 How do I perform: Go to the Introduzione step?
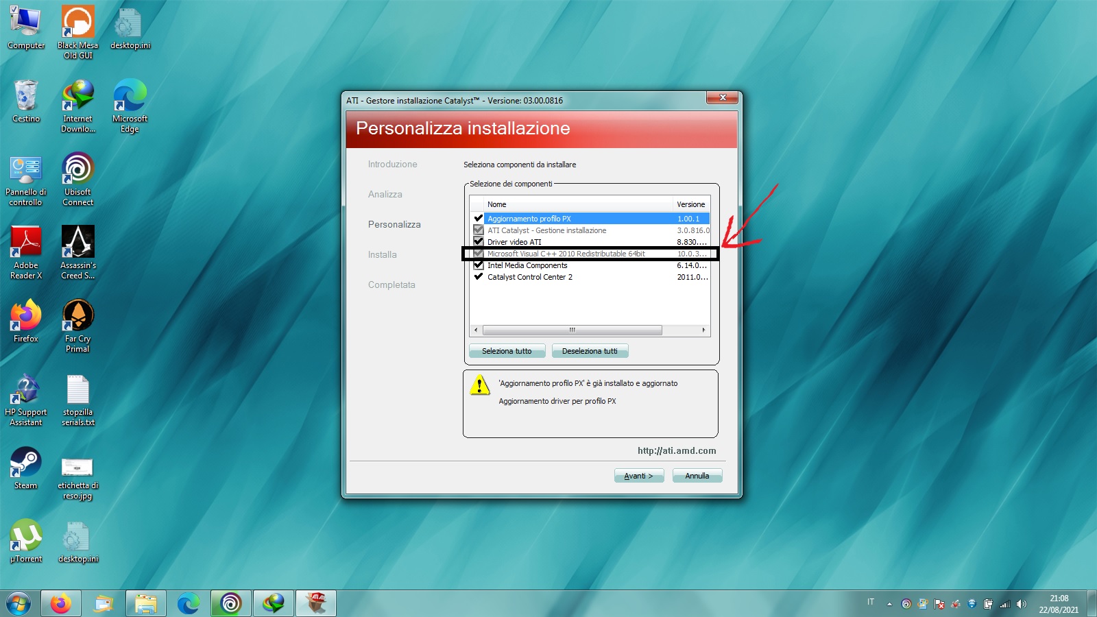pos(392,164)
